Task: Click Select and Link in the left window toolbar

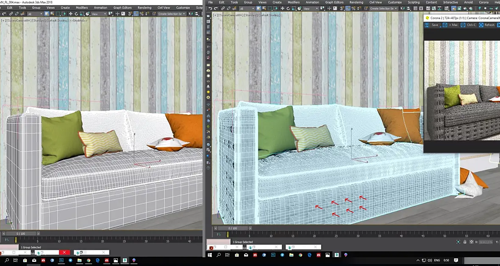Action: [x=11, y=14]
